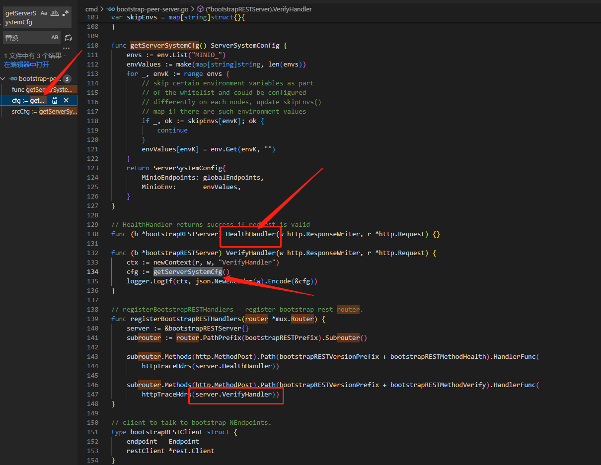The image size is (601, 465).
Task: Toggle Use Regular Expression (.*) option
Action: tap(66, 13)
